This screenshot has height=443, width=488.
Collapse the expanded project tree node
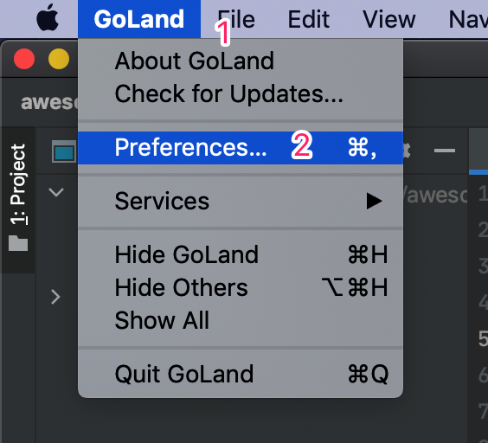tap(56, 192)
